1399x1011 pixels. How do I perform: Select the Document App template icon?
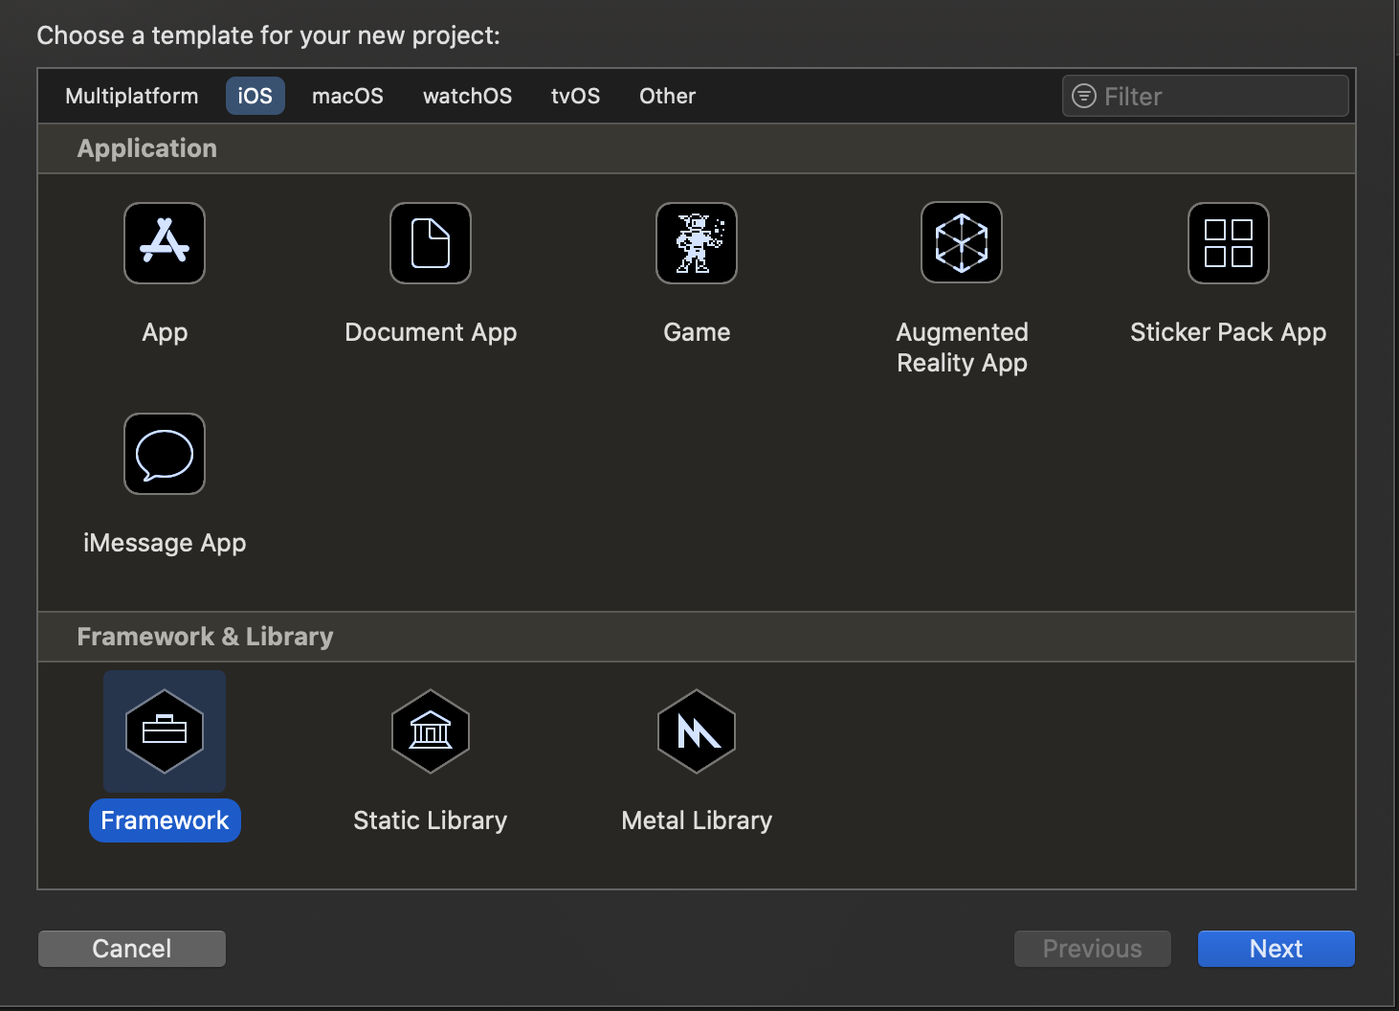[430, 242]
